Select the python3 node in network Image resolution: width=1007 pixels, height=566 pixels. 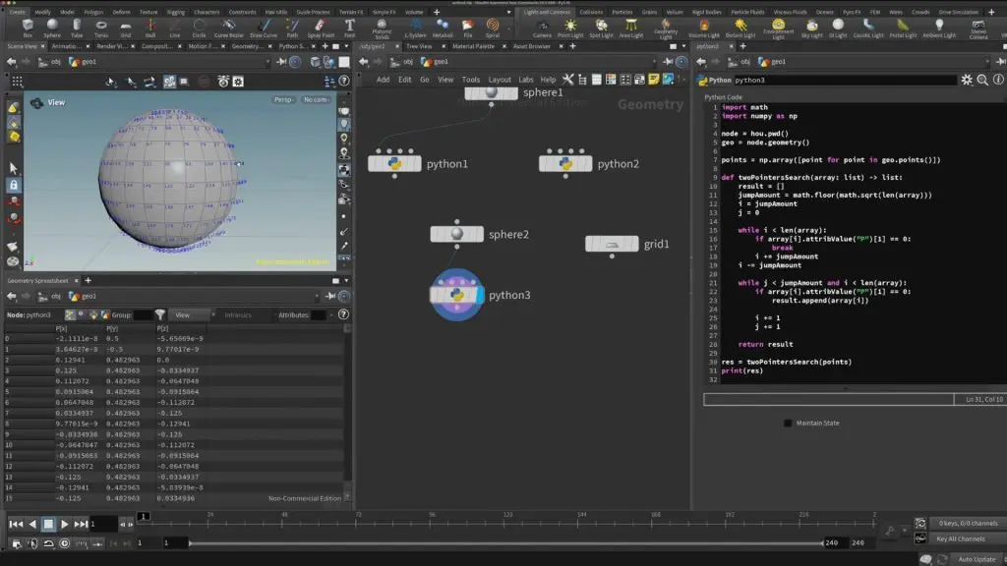point(456,295)
